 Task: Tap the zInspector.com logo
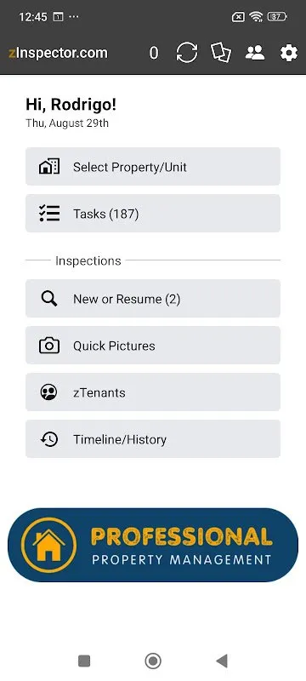(58, 53)
